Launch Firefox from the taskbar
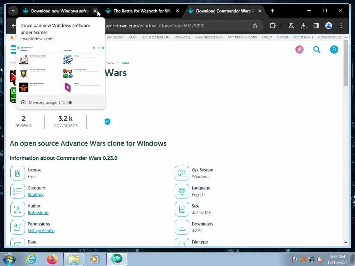 (x=52, y=259)
